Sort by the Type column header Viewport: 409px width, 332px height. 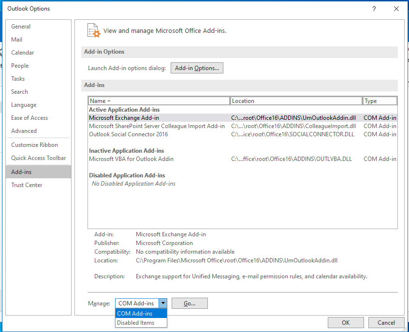380,101
